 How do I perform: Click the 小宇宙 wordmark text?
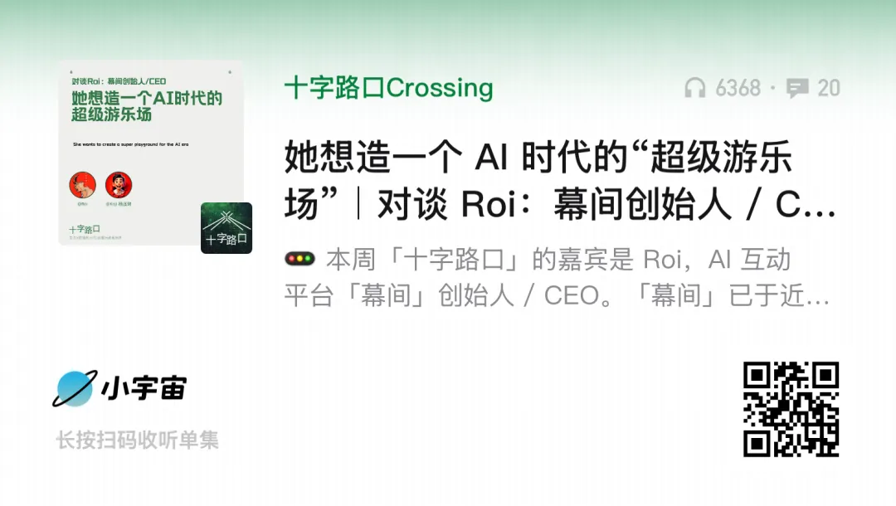144,388
